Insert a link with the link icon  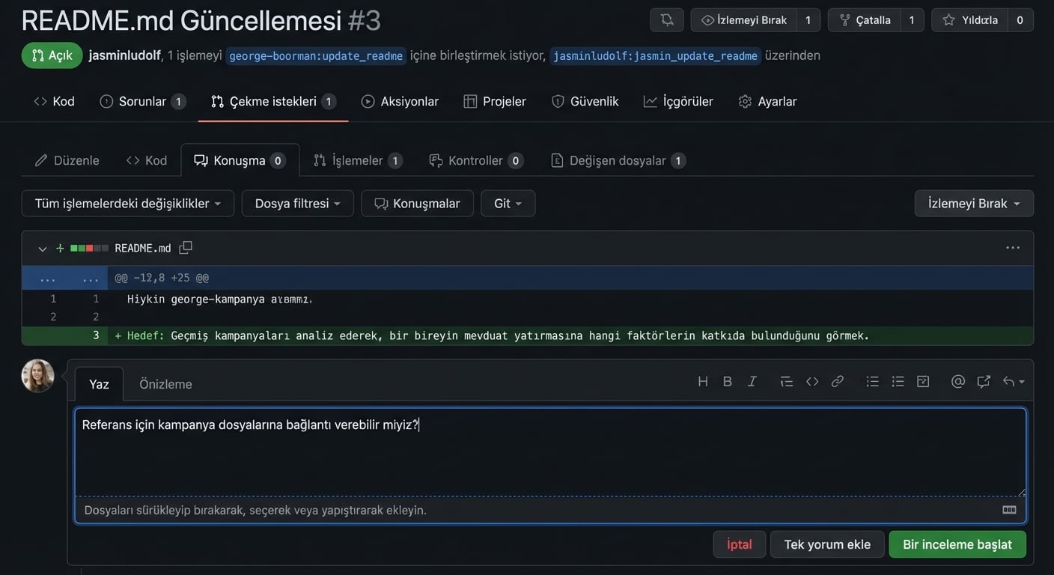point(838,382)
